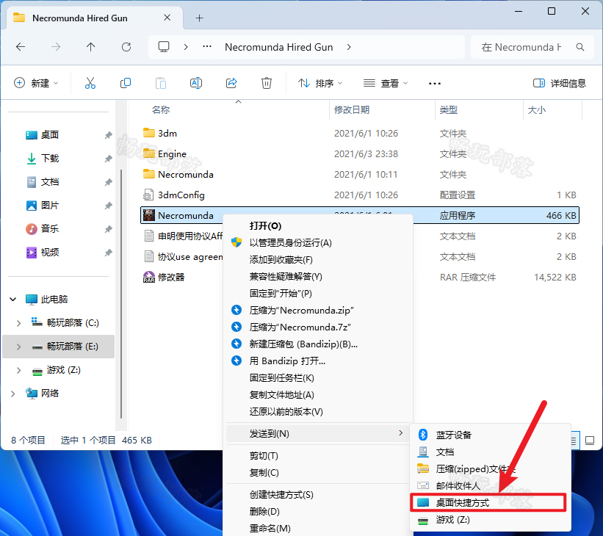The image size is (603, 536).
Task: Sort by the 大小 column header
Action: coord(536,109)
